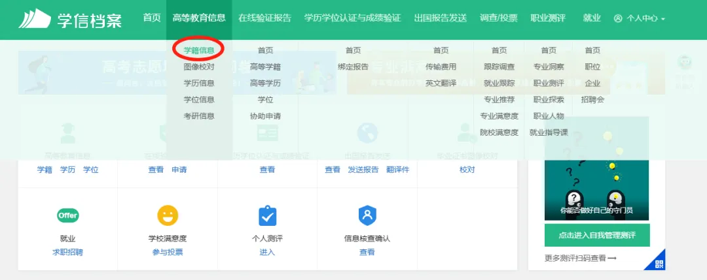Select 跟踪调查 in the submenu

point(499,67)
